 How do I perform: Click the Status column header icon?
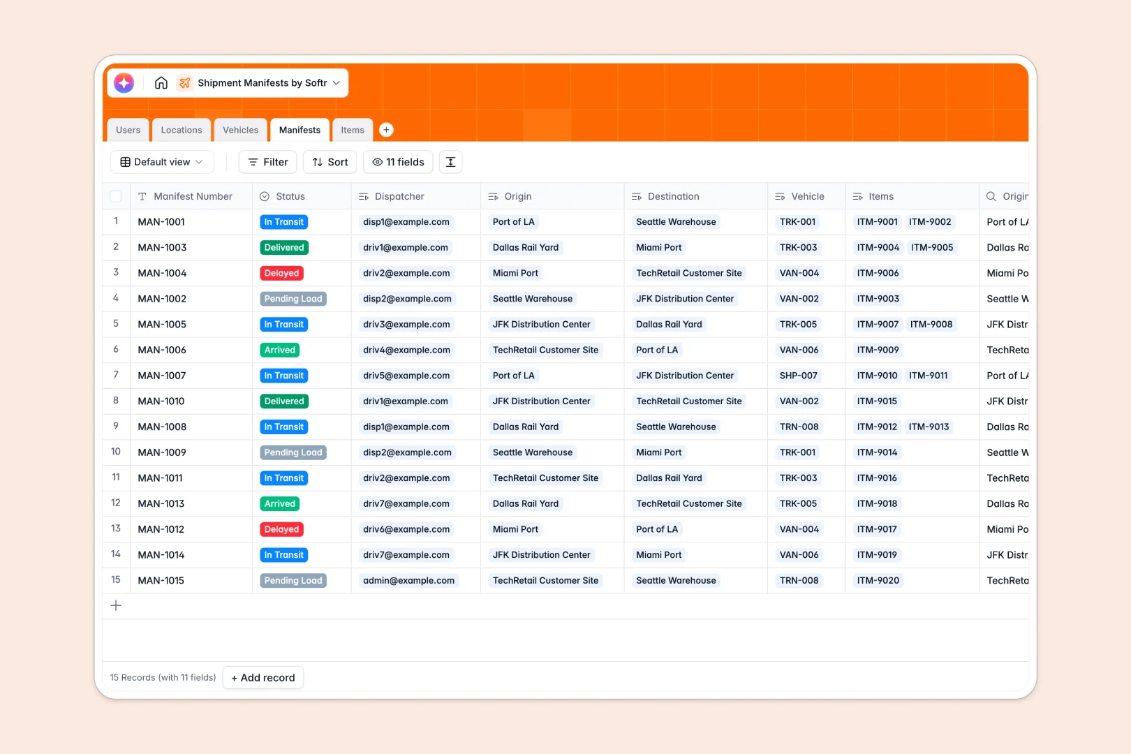click(x=265, y=197)
